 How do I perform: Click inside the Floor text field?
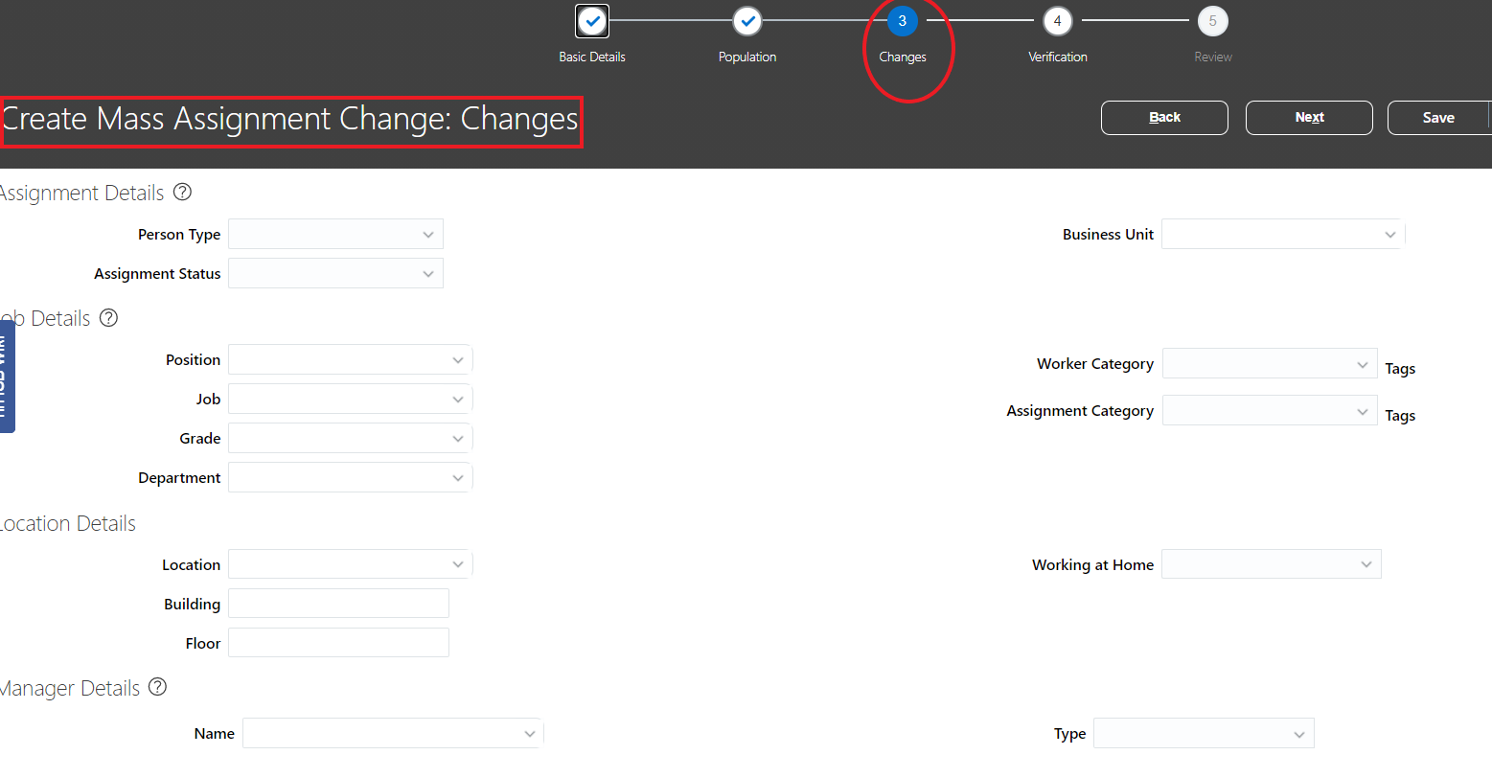coord(338,642)
